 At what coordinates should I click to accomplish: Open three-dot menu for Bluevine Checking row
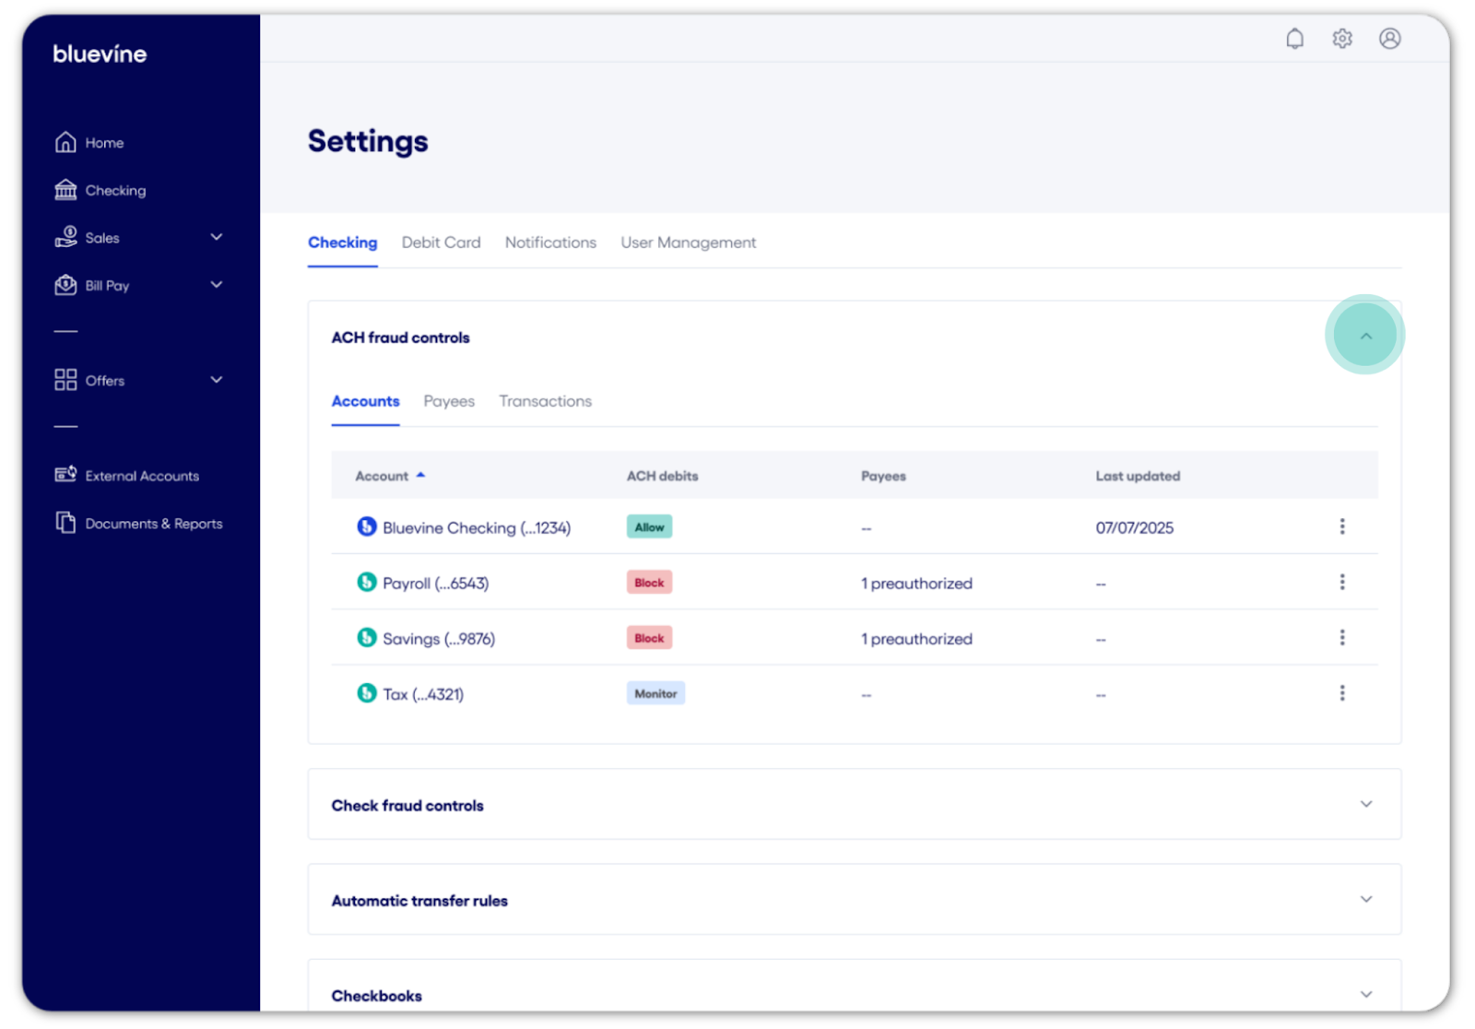[x=1341, y=526]
